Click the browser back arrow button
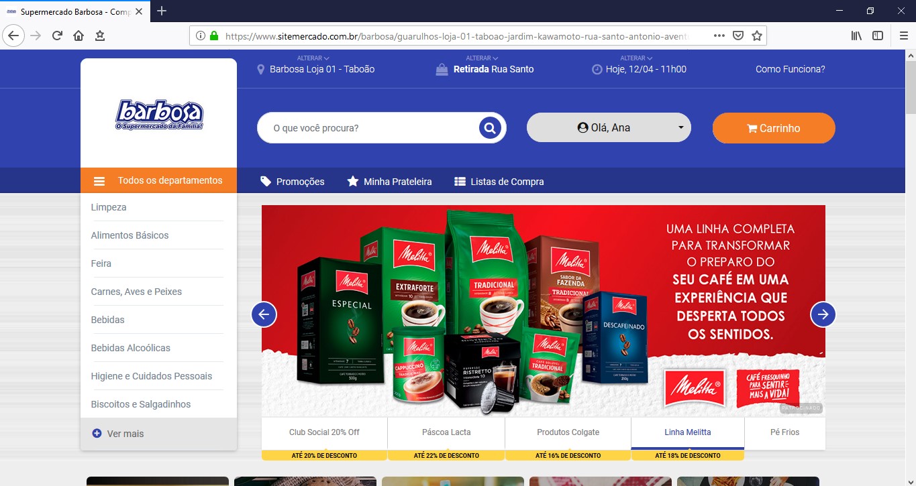Image resolution: width=916 pixels, height=486 pixels. pyautogui.click(x=13, y=36)
